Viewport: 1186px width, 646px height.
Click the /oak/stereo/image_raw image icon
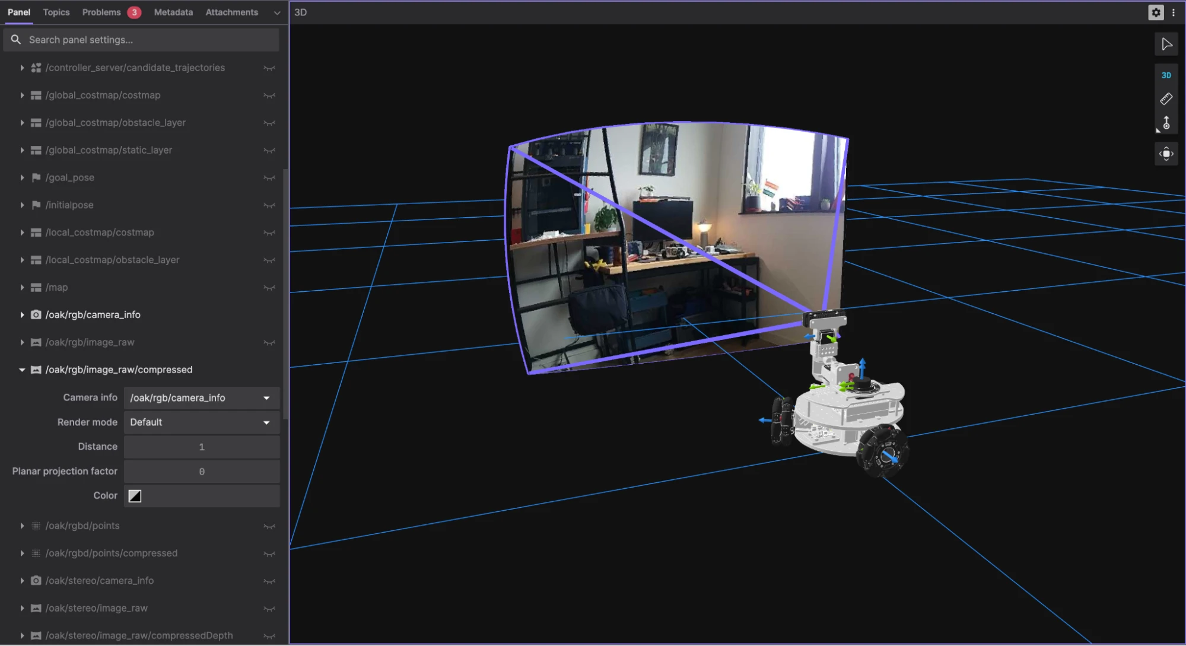pyautogui.click(x=36, y=608)
